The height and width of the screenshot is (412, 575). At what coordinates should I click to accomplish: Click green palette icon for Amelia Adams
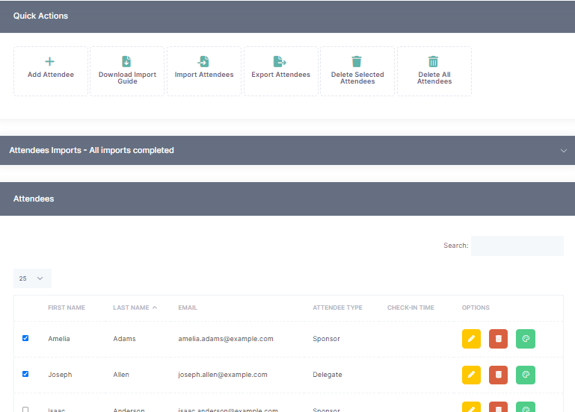pos(526,339)
